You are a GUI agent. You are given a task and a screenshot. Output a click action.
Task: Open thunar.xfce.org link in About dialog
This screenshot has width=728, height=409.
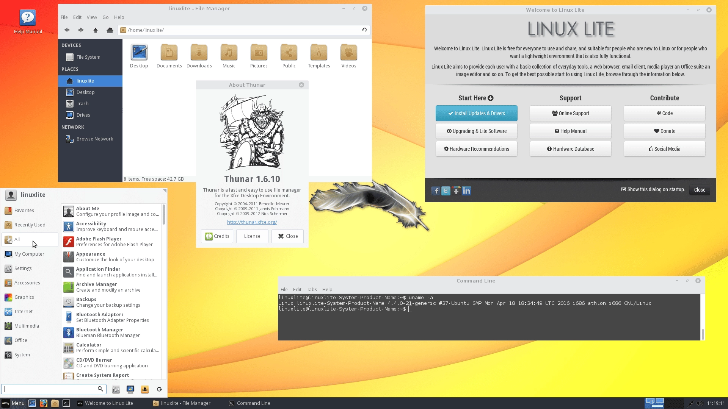tap(252, 222)
